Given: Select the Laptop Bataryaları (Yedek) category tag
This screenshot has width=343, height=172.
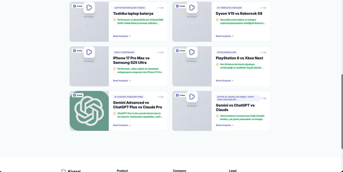Looking at the screenshot, I should (x=129, y=8).
